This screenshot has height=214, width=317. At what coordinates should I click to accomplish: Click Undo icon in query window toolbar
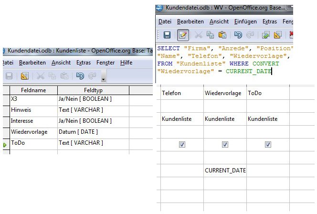pyautogui.click(x=238, y=35)
